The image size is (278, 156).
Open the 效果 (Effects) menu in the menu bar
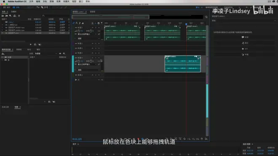click(58, 1)
